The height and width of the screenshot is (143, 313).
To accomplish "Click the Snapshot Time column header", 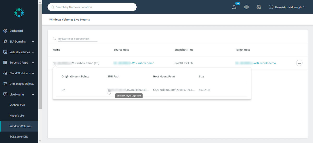I will (x=184, y=50).
